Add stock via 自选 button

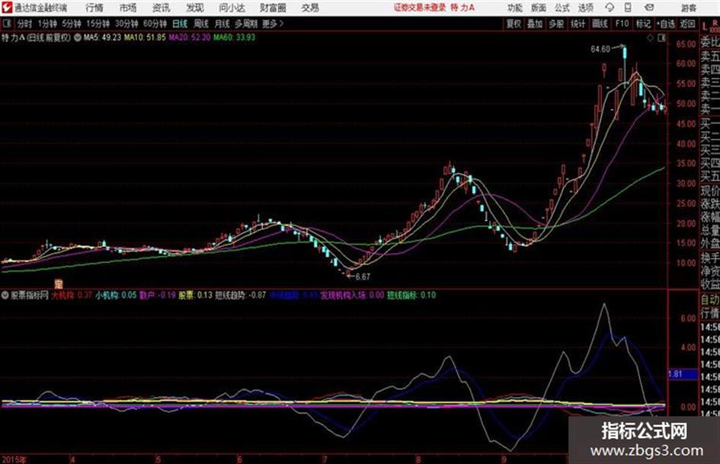coord(665,24)
